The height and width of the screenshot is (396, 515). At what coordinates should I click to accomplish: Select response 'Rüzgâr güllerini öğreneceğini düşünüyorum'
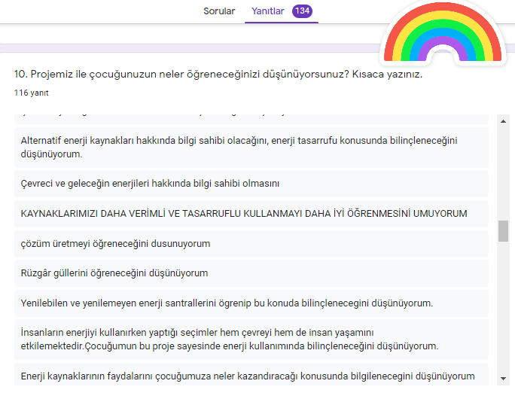251,273
